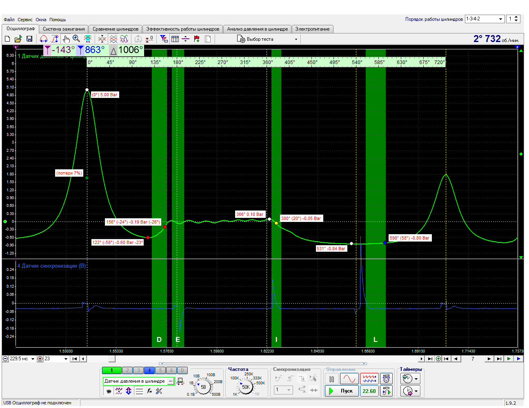This screenshot has height=408, width=529.
Task: Select channel 6 button
Action: tap(171, 370)
